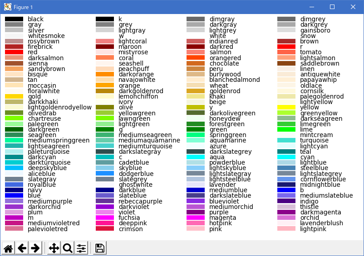Maximize the Figure 1 window
Image resolution: width=364 pixels, height=256 pixels.
[332, 7]
